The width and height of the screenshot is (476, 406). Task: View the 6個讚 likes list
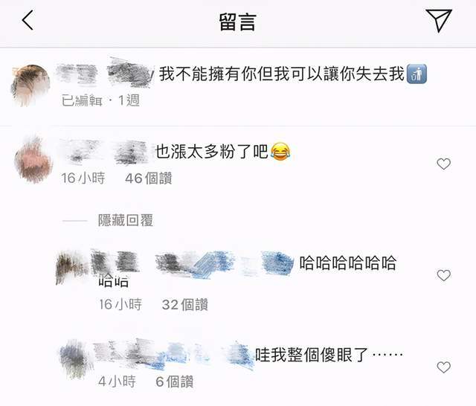[x=175, y=381]
